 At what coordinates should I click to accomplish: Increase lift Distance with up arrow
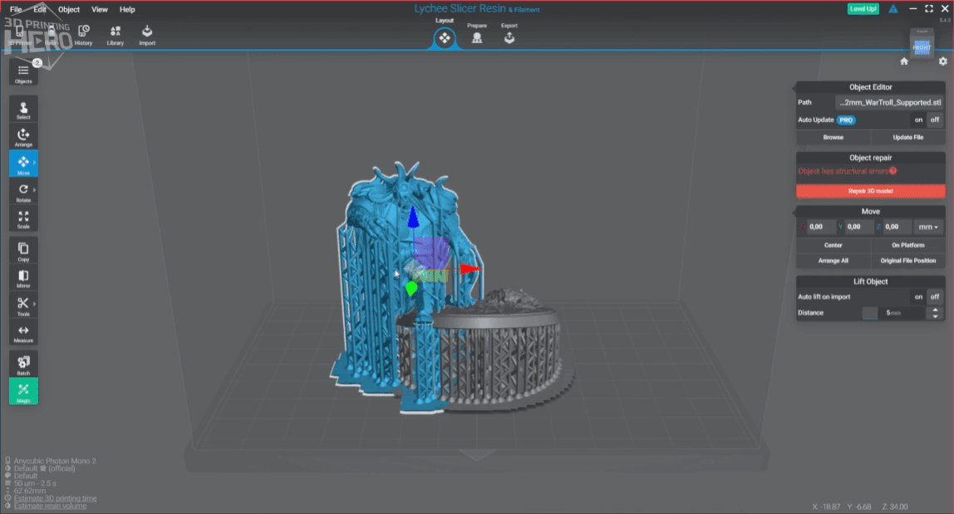[x=935, y=310]
